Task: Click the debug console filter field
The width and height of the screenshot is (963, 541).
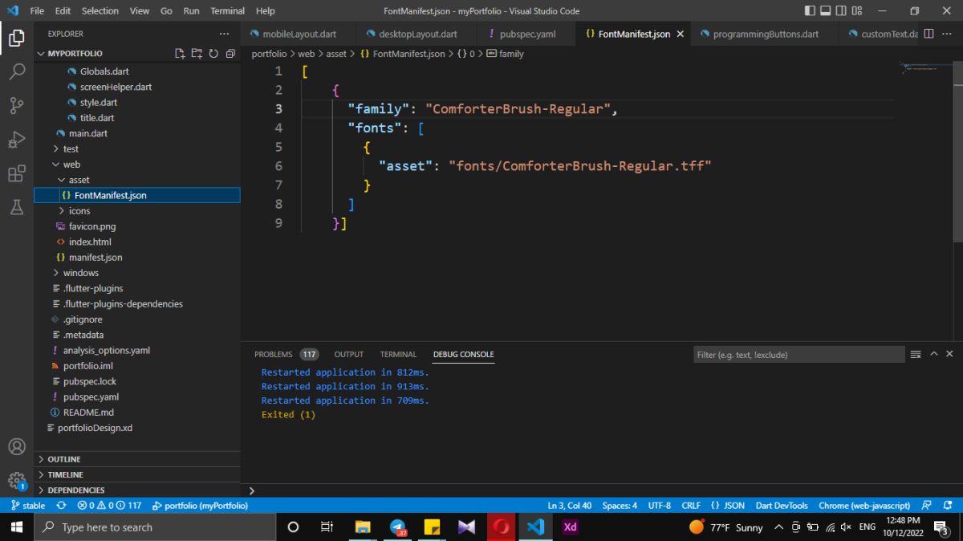Action: [x=798, y=354]
